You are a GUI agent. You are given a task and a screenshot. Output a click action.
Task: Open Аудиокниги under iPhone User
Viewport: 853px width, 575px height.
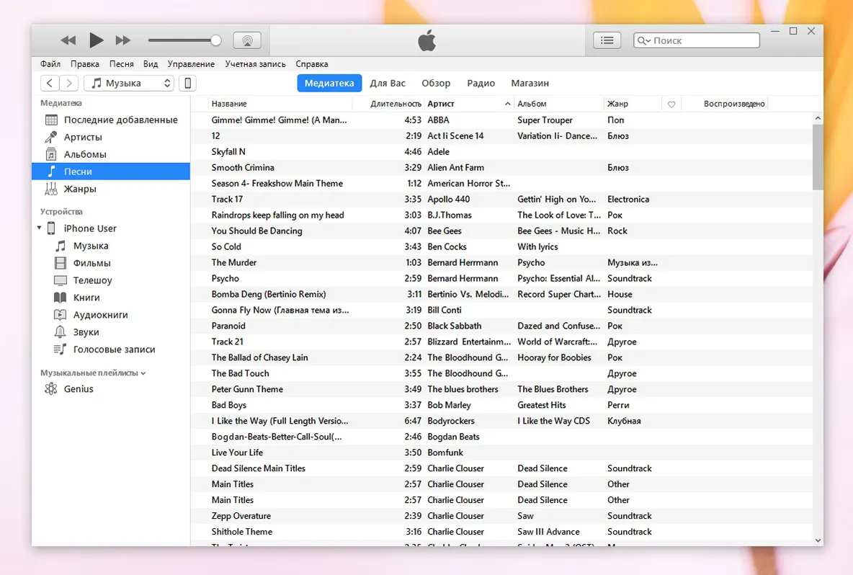tap(111, 315)
